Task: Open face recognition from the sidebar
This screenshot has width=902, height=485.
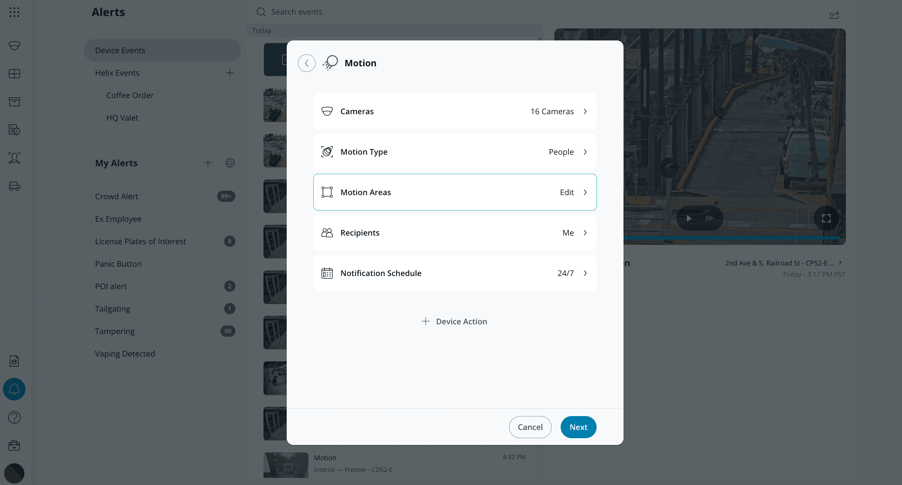Action: click(x=14, y=158)
